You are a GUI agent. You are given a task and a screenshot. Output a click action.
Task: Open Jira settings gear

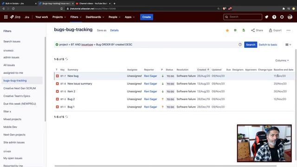(282, 17)
